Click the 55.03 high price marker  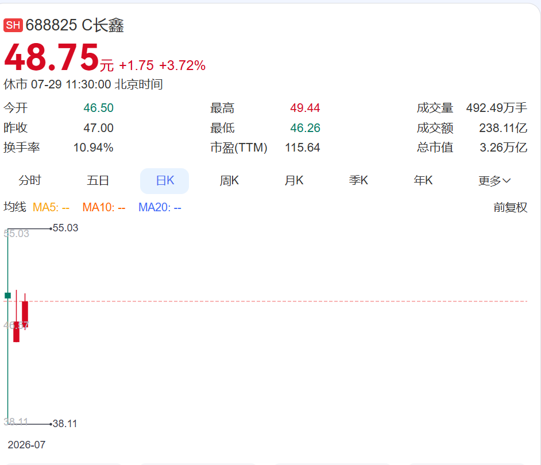65,228
